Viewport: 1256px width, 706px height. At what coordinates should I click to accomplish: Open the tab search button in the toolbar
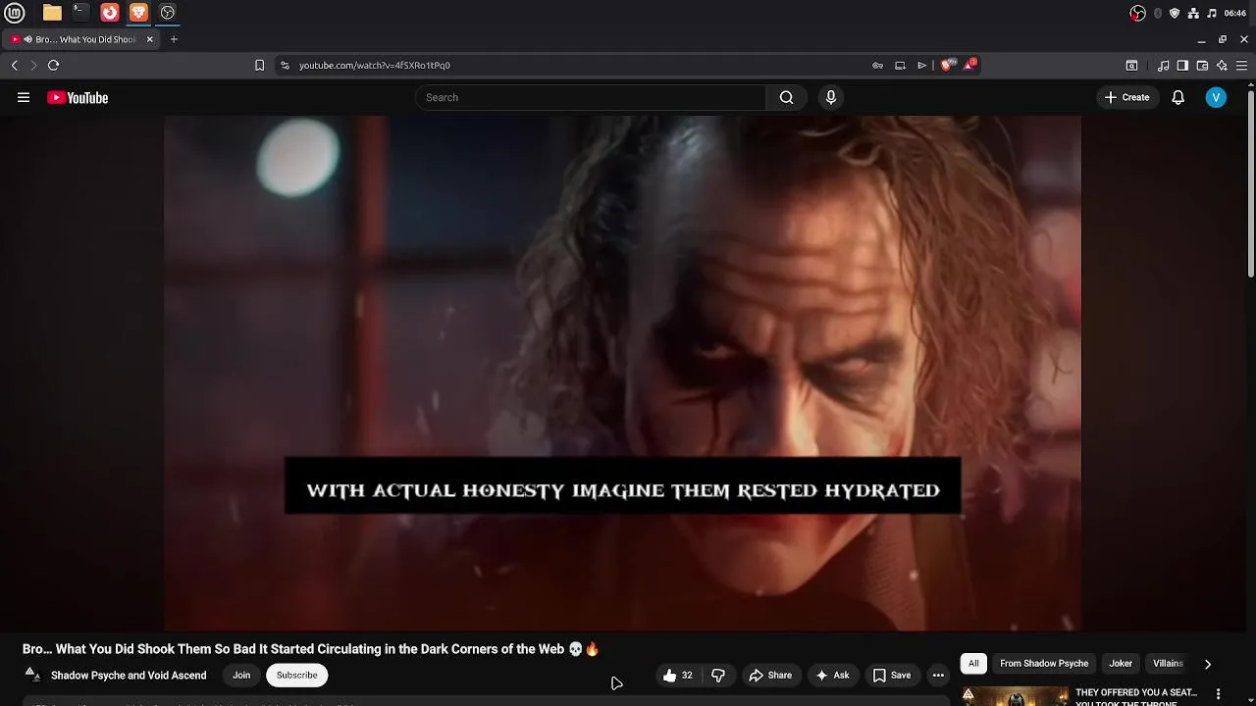pos(1131,65)
